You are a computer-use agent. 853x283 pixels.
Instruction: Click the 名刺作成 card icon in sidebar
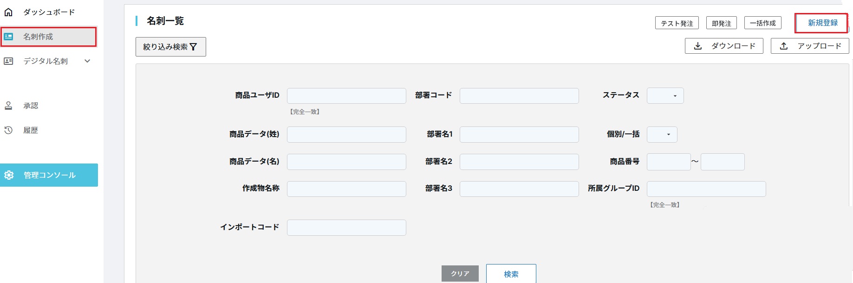coord(8,37)
